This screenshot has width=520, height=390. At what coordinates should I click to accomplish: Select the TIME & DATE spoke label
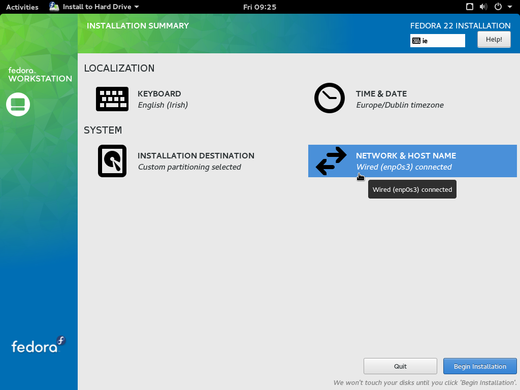pos(381,94)
